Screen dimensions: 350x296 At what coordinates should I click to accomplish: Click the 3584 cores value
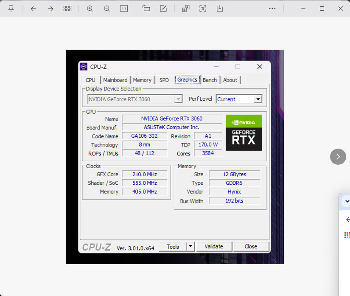click(x=208, y=153)
